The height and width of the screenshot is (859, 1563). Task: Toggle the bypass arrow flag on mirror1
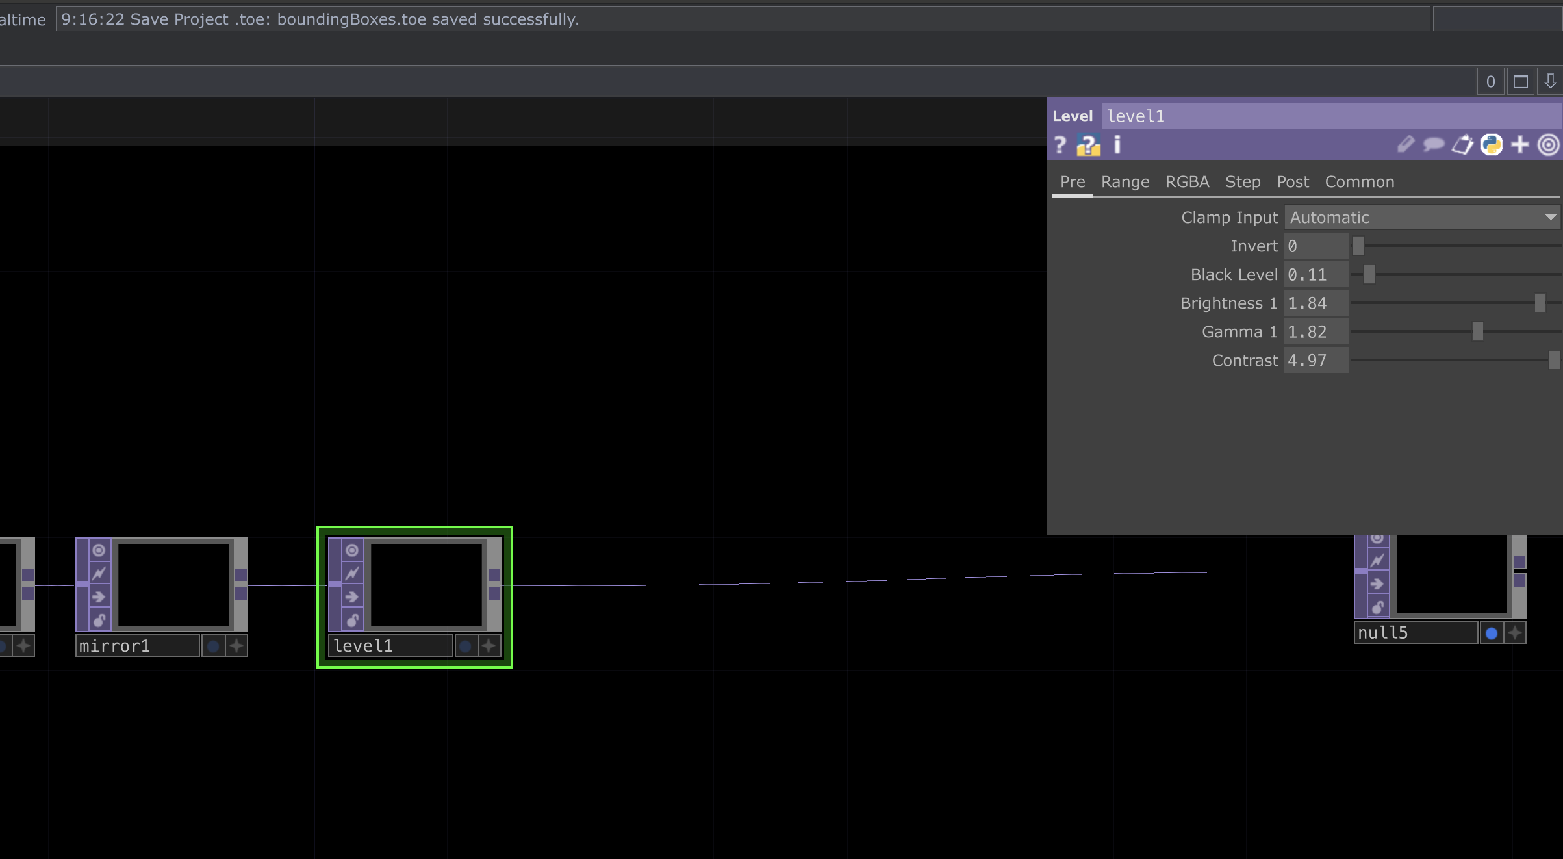tap(99, 596)
